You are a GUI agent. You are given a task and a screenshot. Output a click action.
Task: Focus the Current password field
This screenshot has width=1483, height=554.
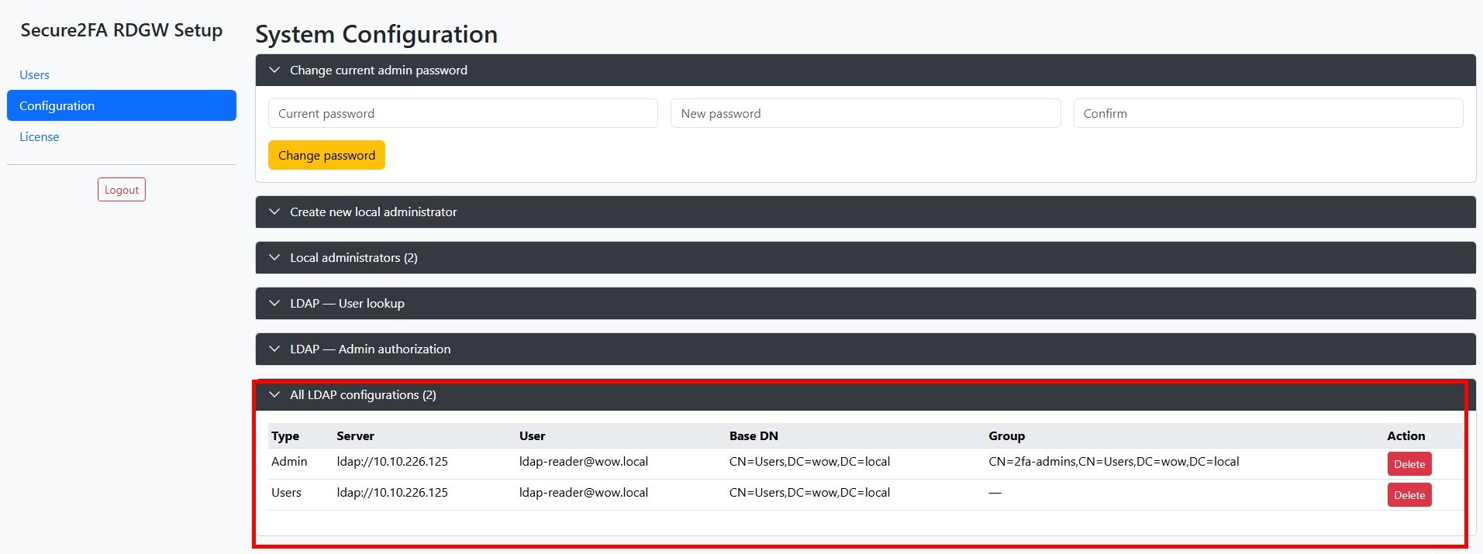463,113
